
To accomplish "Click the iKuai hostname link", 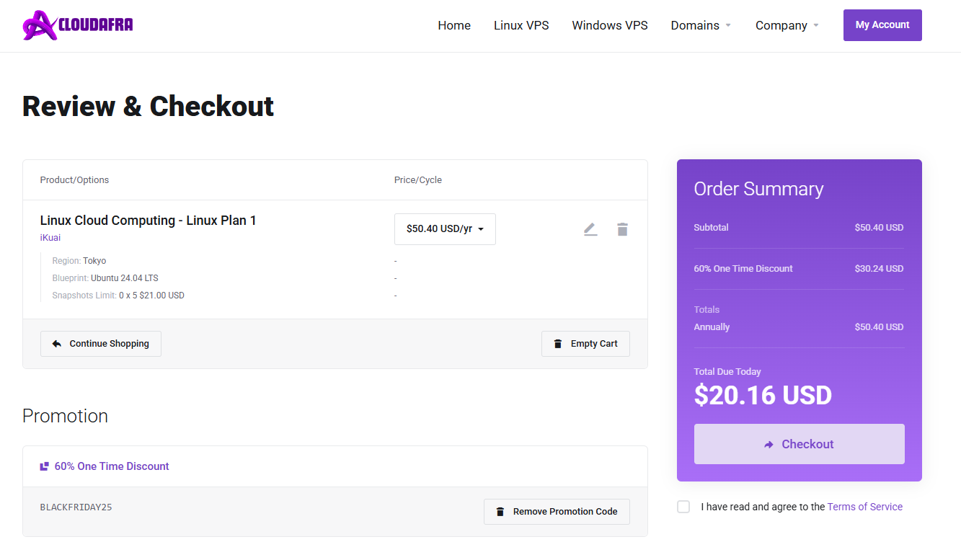I will click(50, 237).
